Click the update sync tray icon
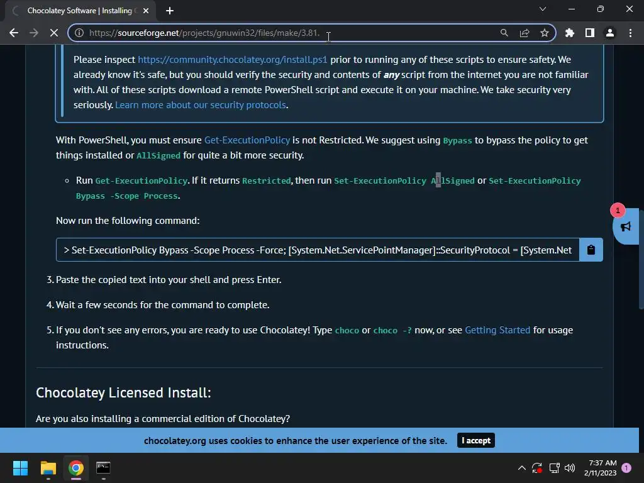The image size is (644, 483). [x=537, y=468]
